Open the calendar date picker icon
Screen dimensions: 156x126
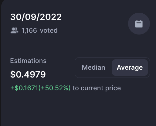pyautogui.click(x=139, y=24)
